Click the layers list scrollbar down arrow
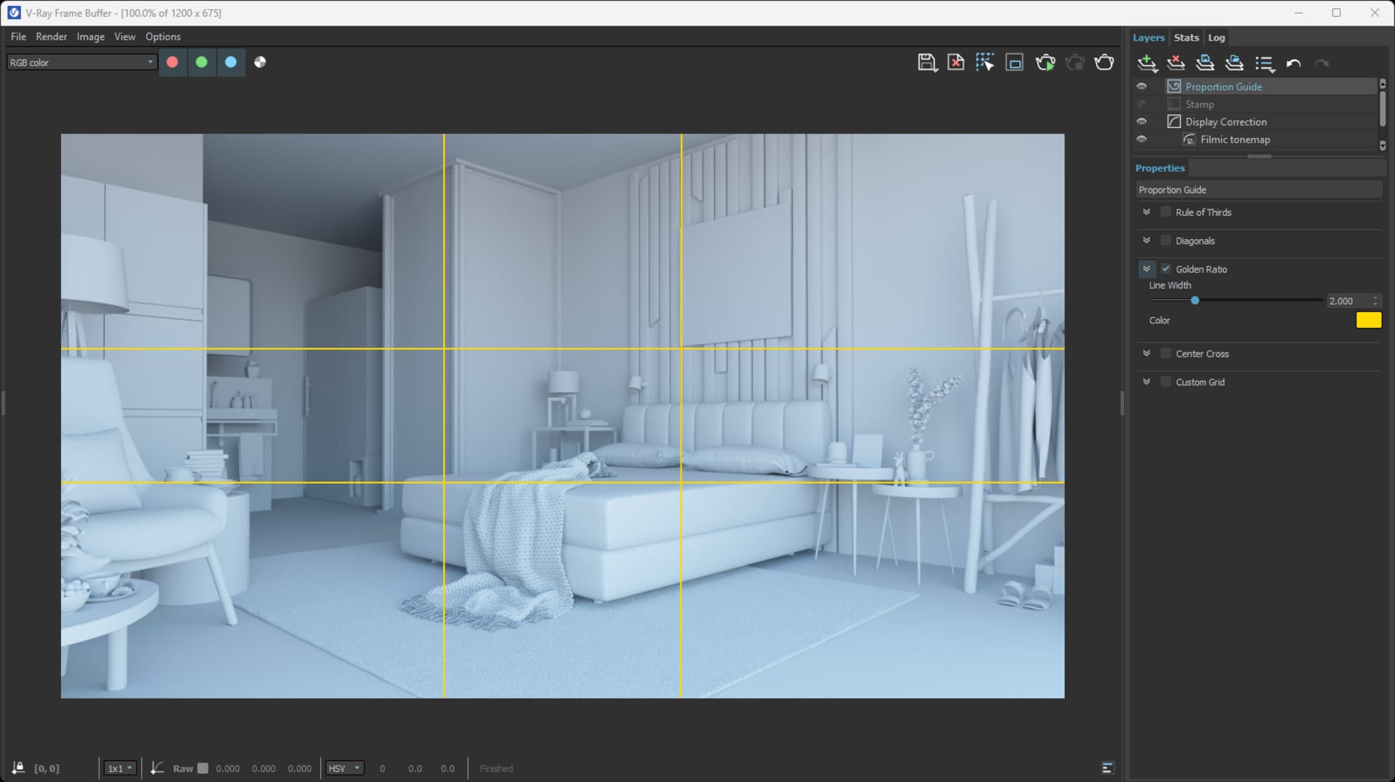The image size is (1395, 782). click(1382, 145)
